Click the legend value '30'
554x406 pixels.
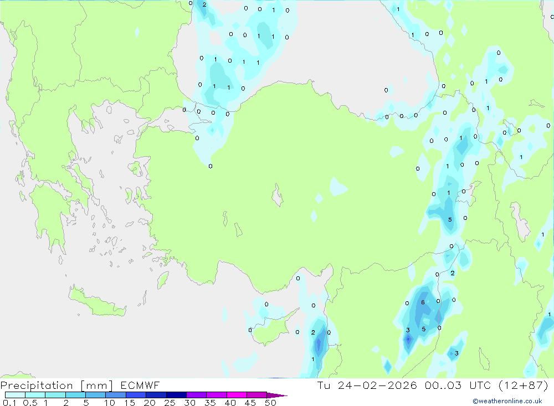tap(190, 403)
